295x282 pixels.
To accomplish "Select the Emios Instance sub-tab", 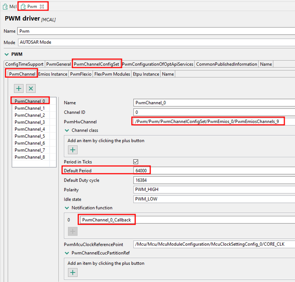I will [53, 74].
